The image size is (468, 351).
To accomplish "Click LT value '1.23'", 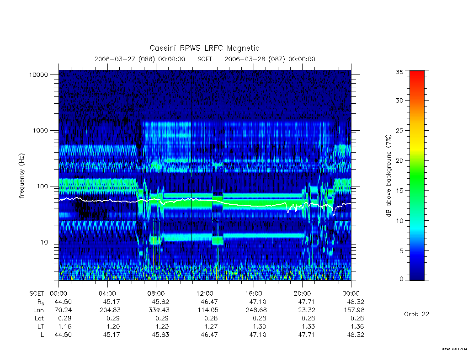I will 163,326.
